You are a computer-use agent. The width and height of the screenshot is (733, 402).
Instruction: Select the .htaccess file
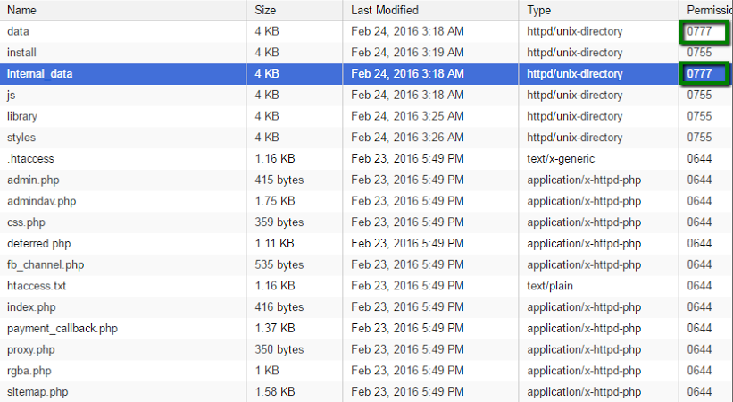click(30, 159)
